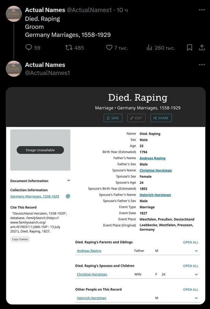Click the SHARE button
Viewport: 210px width, 309px height.
pyautogui.click(x=161, y=118)
